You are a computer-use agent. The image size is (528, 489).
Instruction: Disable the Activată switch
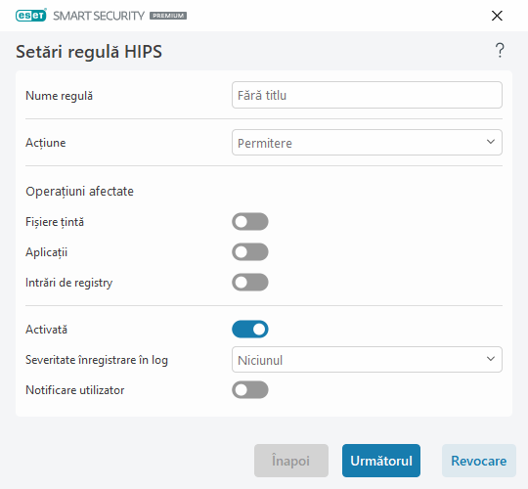tap(250, 329)
